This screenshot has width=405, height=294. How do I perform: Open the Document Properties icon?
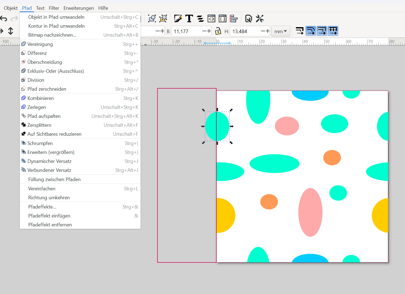pos(248,18)
